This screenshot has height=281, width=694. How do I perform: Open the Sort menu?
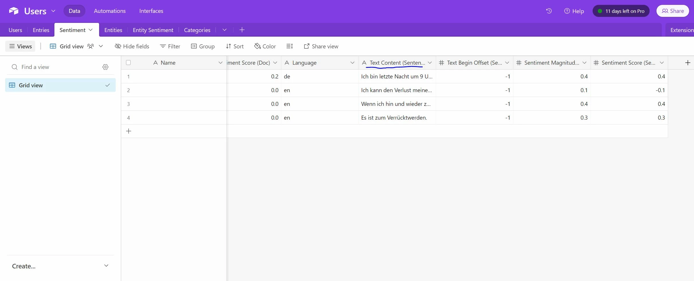235,46
